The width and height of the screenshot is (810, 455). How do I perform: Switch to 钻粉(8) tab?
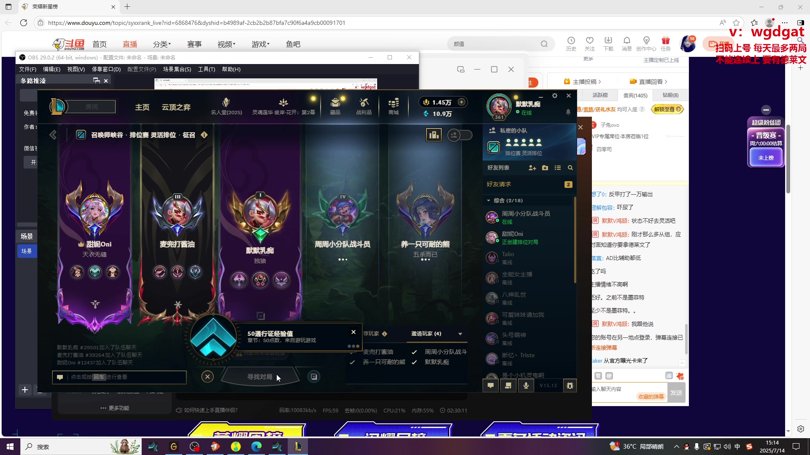[670, 95]
